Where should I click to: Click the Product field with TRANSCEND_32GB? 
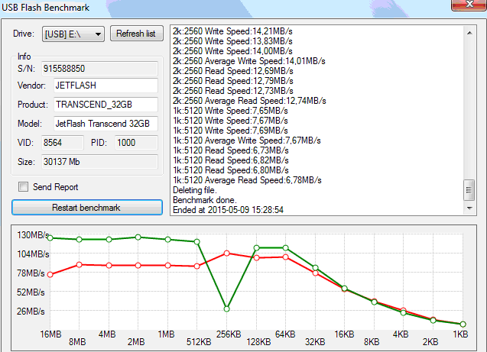click(104, 105)
